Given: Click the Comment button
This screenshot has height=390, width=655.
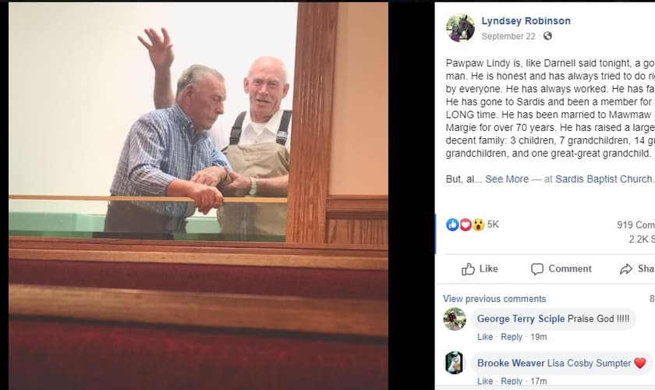Looking at the screenshot, I should tap(561, 269).
